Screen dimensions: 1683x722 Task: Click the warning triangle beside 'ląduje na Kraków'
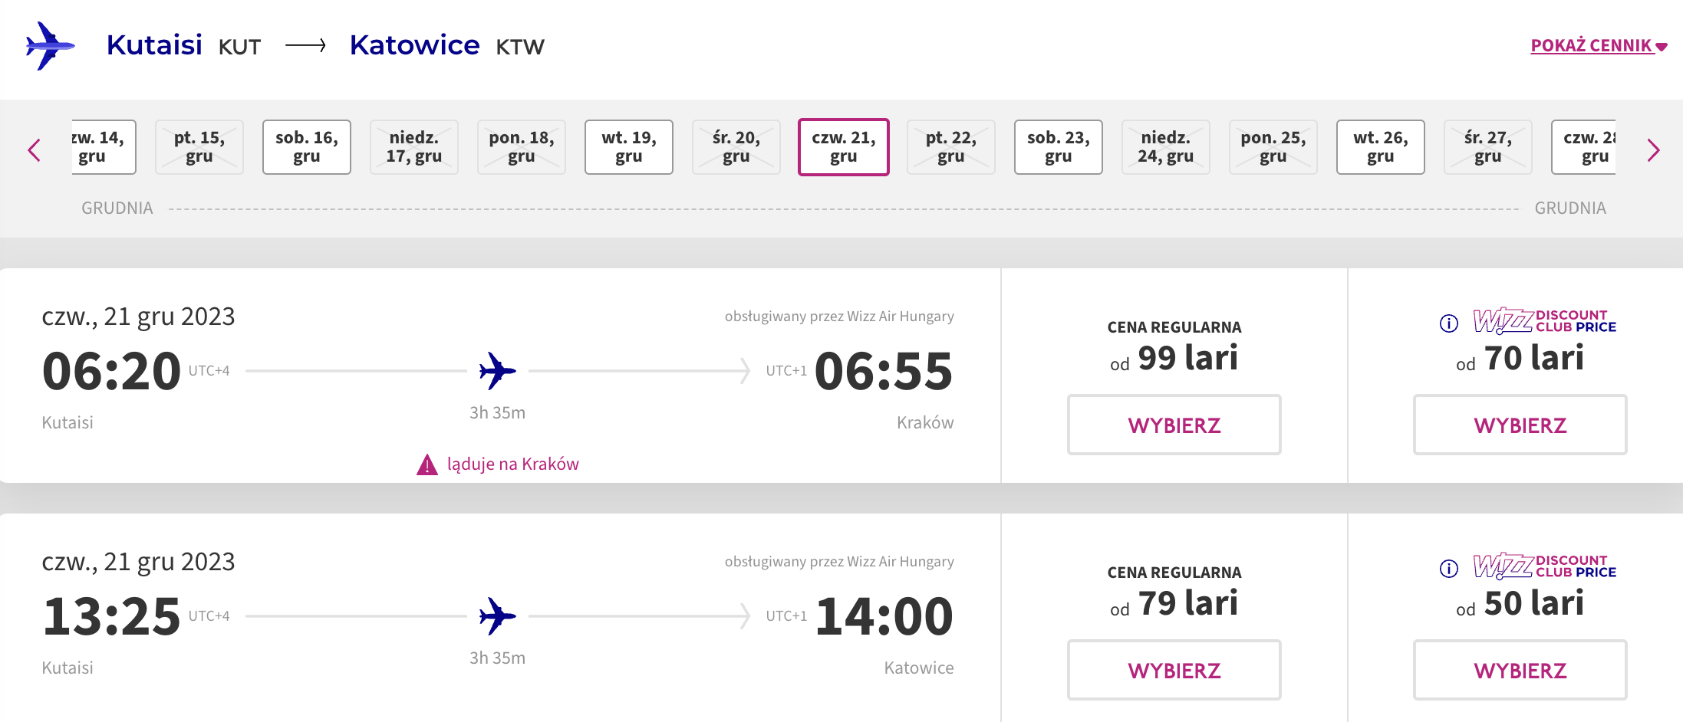pyautogui.click(x=427, y=464)
